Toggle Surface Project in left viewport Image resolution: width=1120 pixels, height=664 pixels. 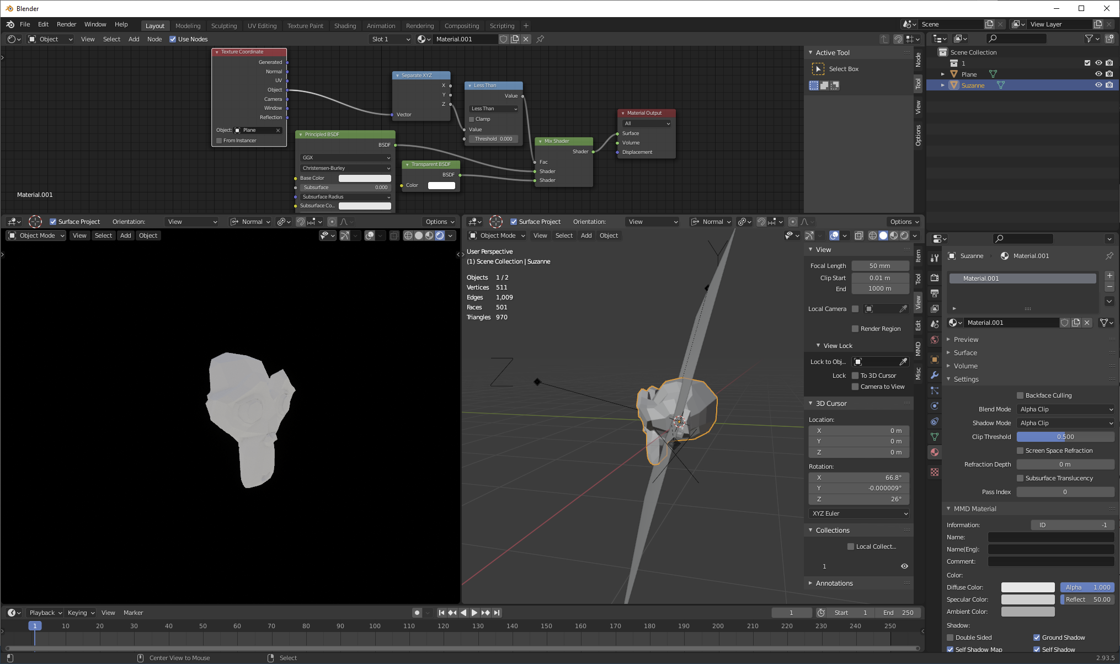(53, 222)
